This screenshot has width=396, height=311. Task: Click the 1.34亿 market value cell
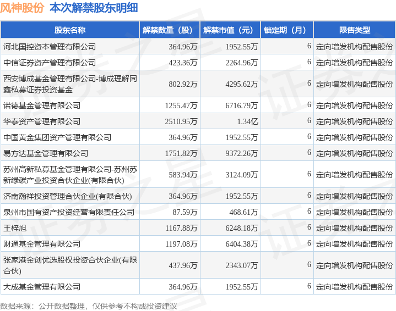[x=230, y=121]
